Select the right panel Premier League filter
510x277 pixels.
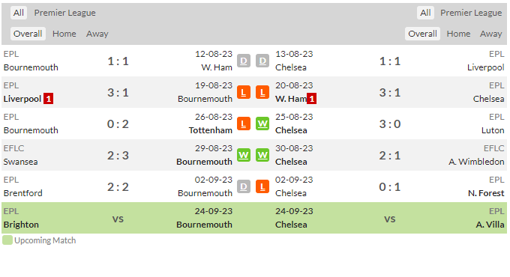(471, 13)
